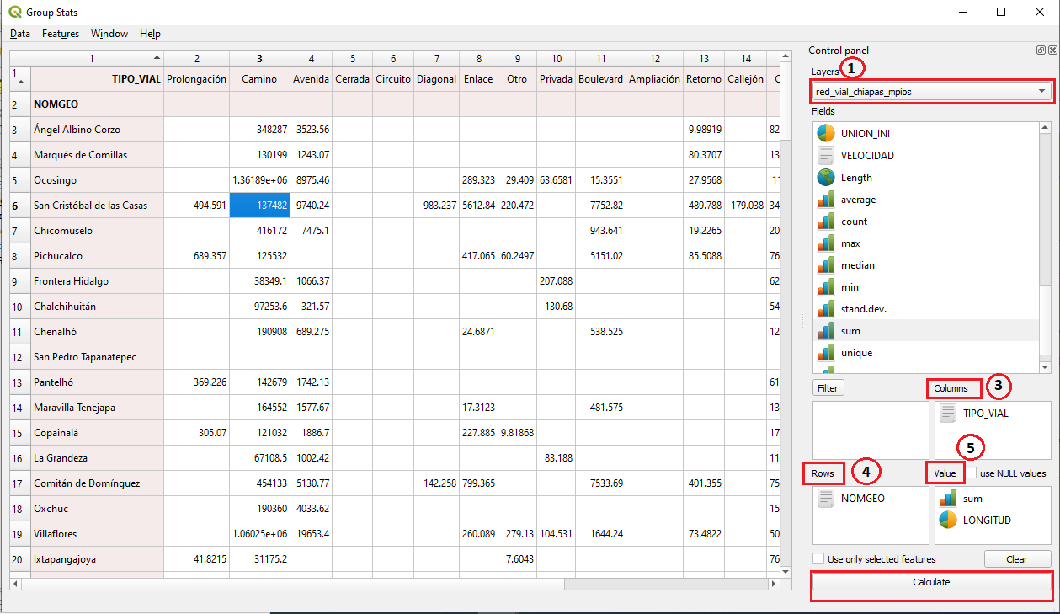1060x614 pixels.
Task: Float the Control panel dock
Action: pos(1041,51)
